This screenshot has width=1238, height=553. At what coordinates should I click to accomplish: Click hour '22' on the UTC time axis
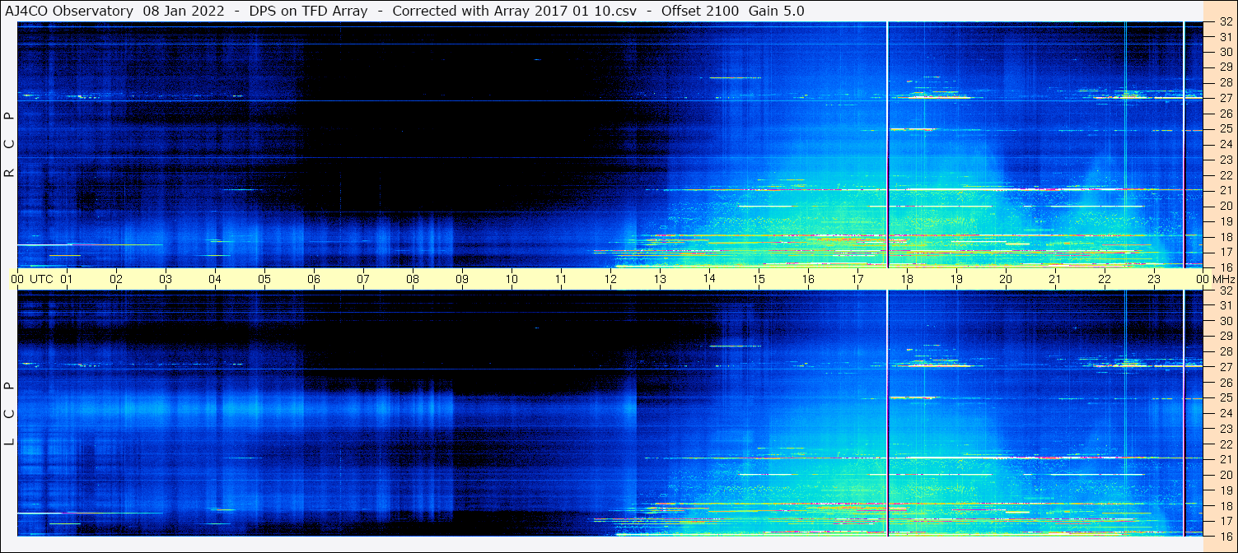(1105, 279)
